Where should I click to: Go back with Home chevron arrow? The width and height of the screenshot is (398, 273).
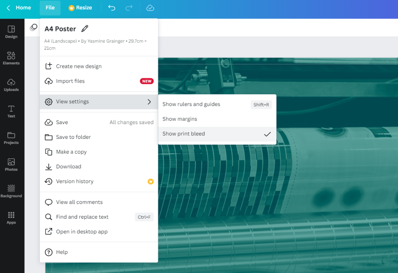9,8
